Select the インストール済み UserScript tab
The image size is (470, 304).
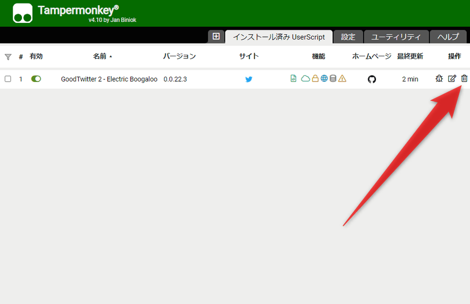pyautogui.click(x=279, y=37)
